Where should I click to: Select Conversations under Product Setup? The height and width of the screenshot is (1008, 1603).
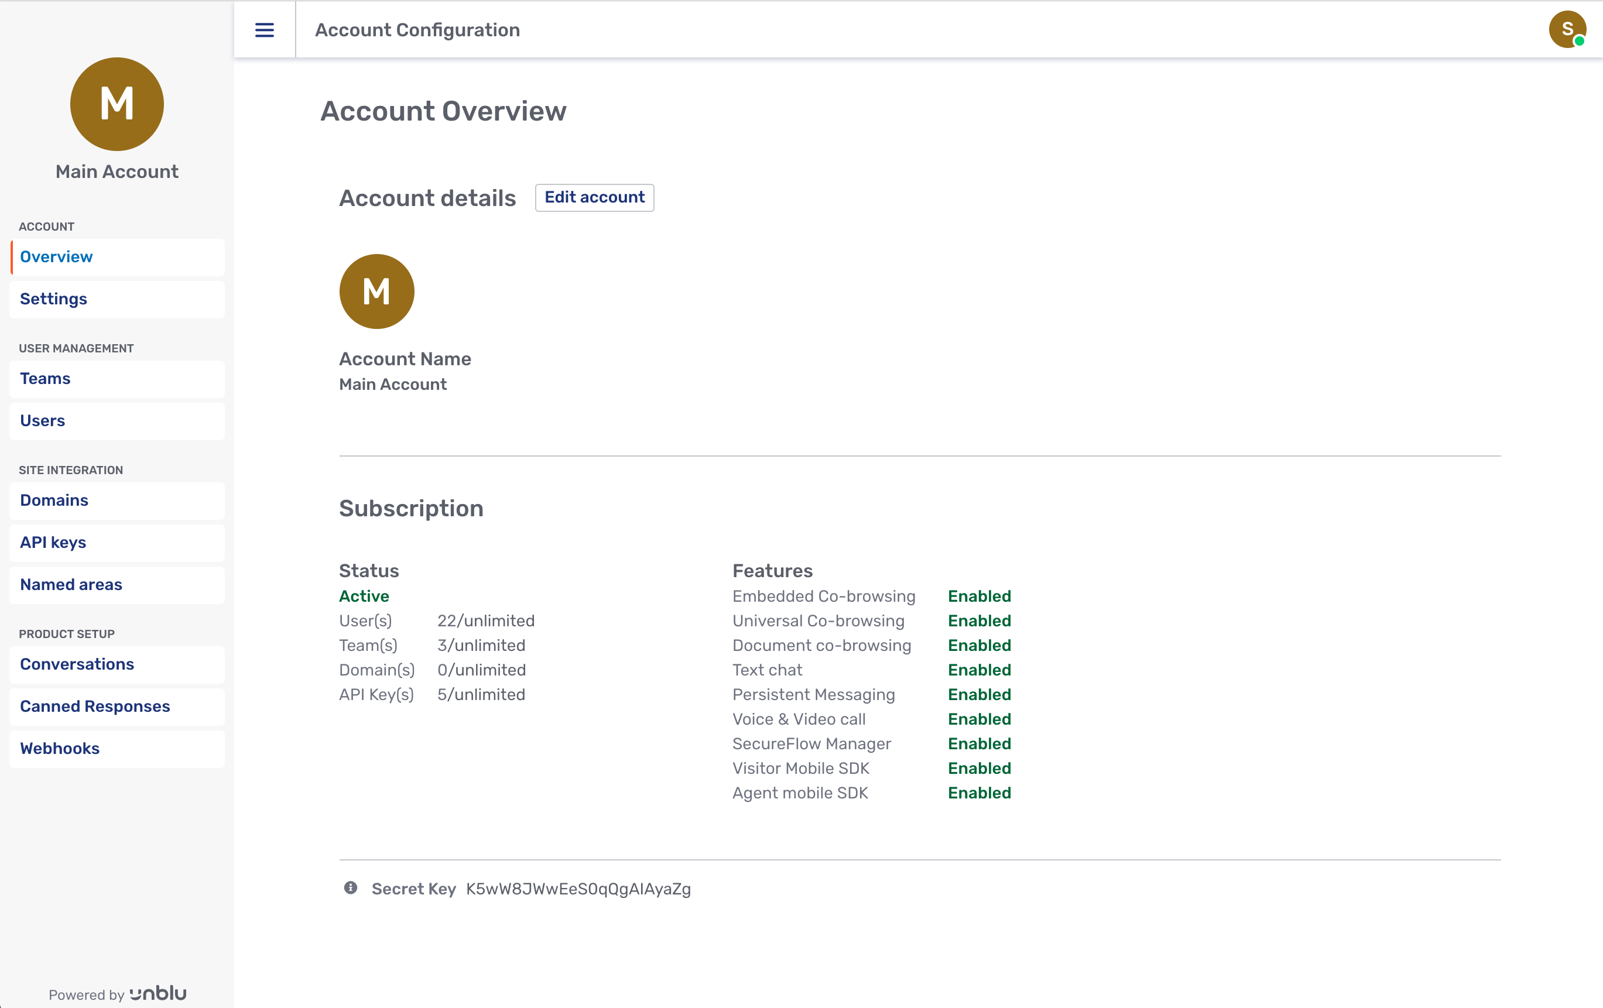[77, 664]
